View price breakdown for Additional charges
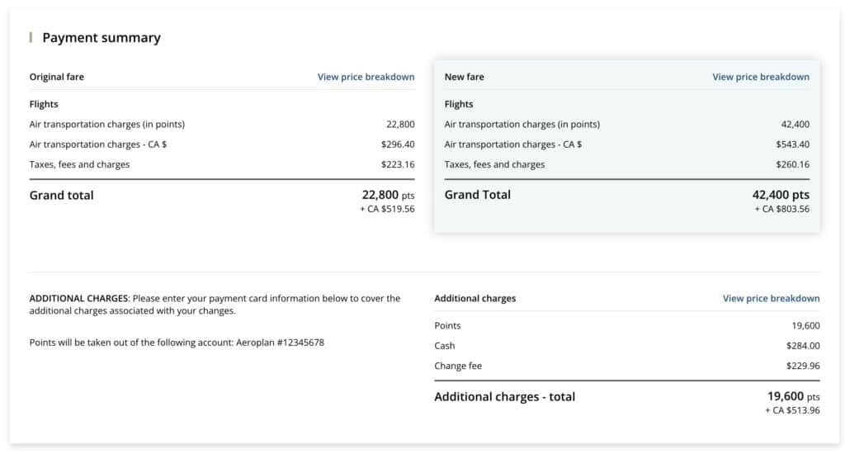845x454 pixels. click(771, 298)
